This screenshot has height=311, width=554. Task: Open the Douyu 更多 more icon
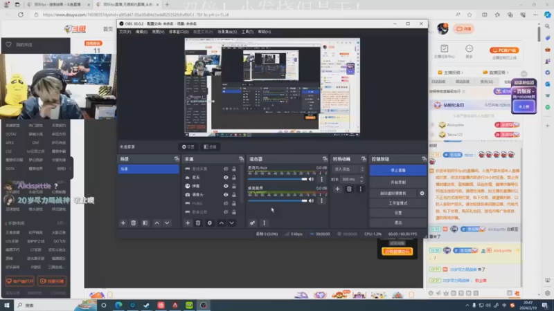469,51
